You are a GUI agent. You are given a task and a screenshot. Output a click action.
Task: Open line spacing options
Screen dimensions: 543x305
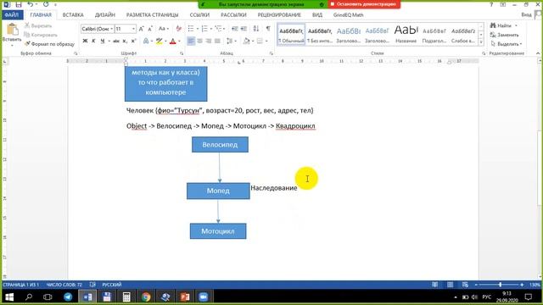(230, 42)
